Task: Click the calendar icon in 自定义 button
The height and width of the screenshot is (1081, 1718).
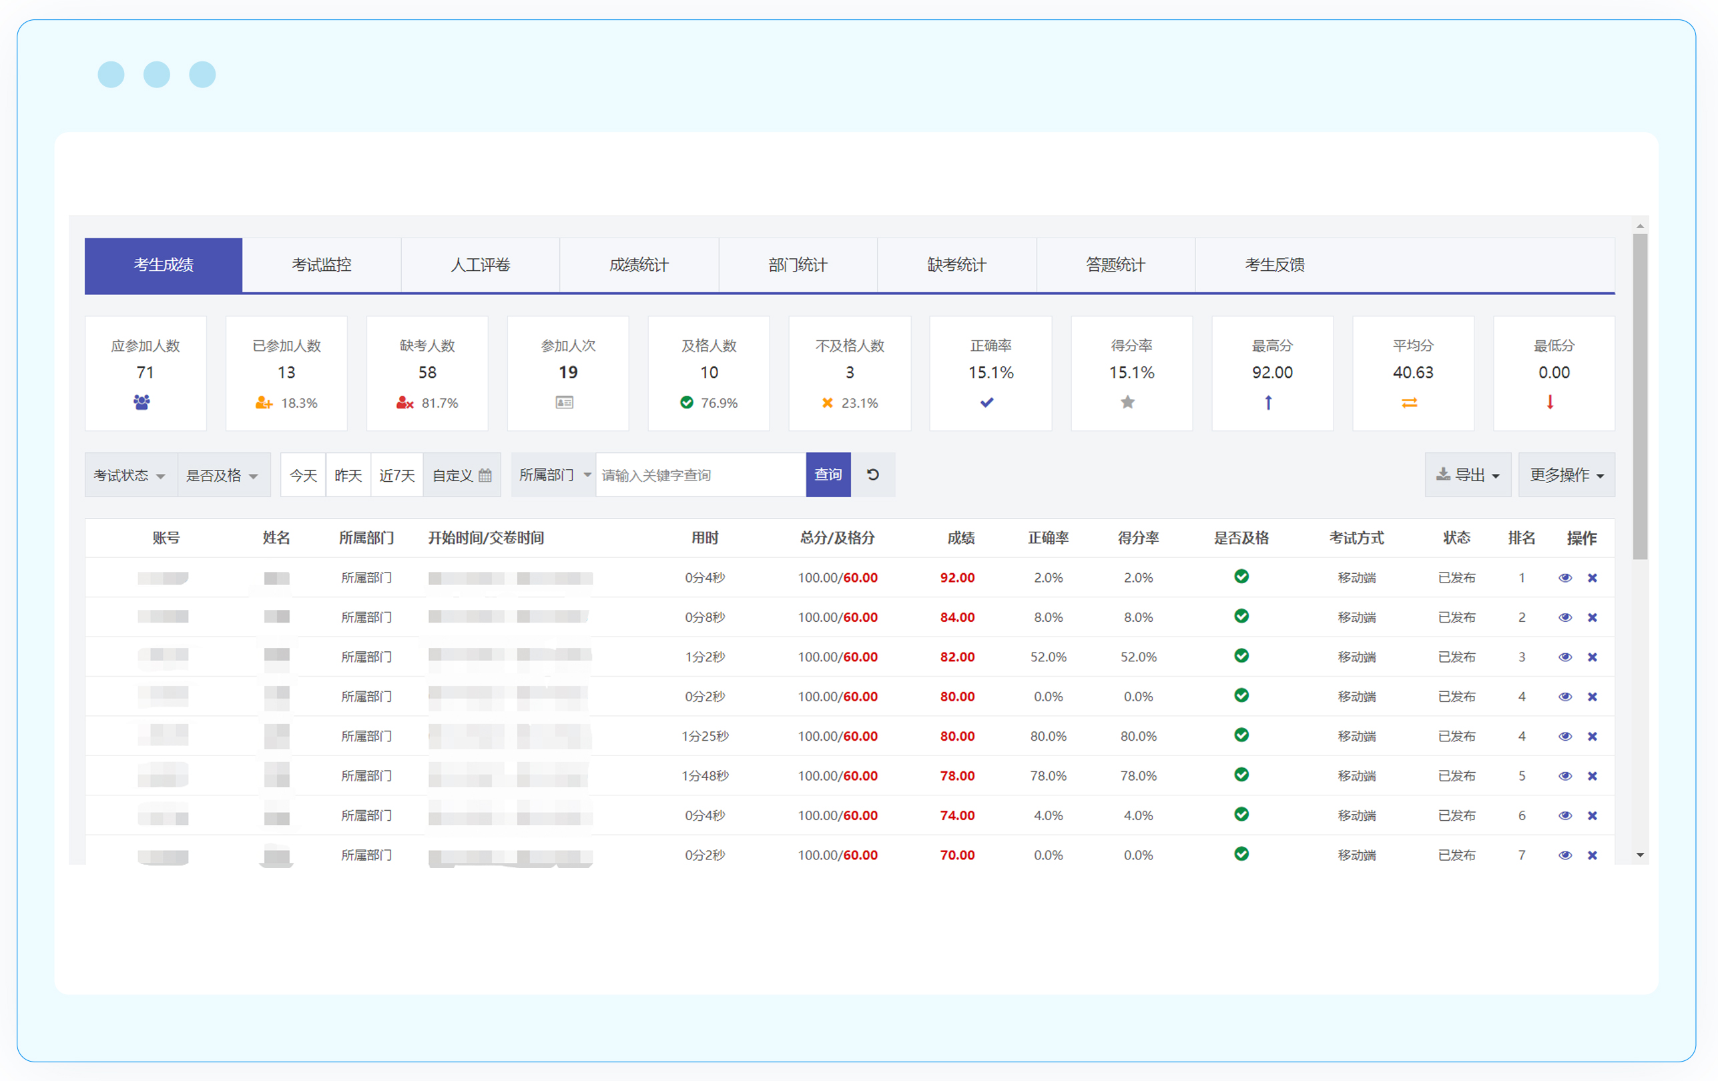Action: (485, 476)
